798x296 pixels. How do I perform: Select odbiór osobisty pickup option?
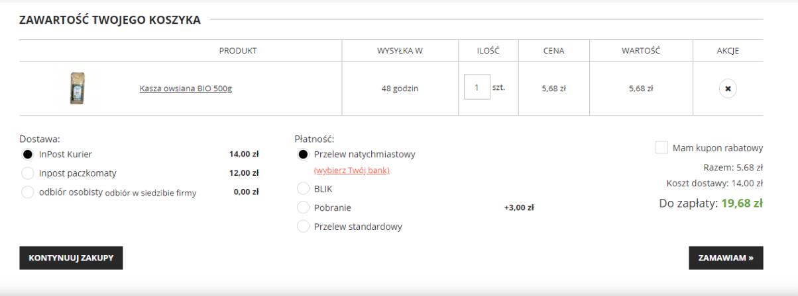point(28,192)
